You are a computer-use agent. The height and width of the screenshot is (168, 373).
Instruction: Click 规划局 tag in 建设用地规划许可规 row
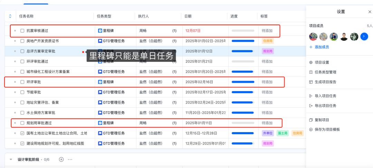pos(268,144)
